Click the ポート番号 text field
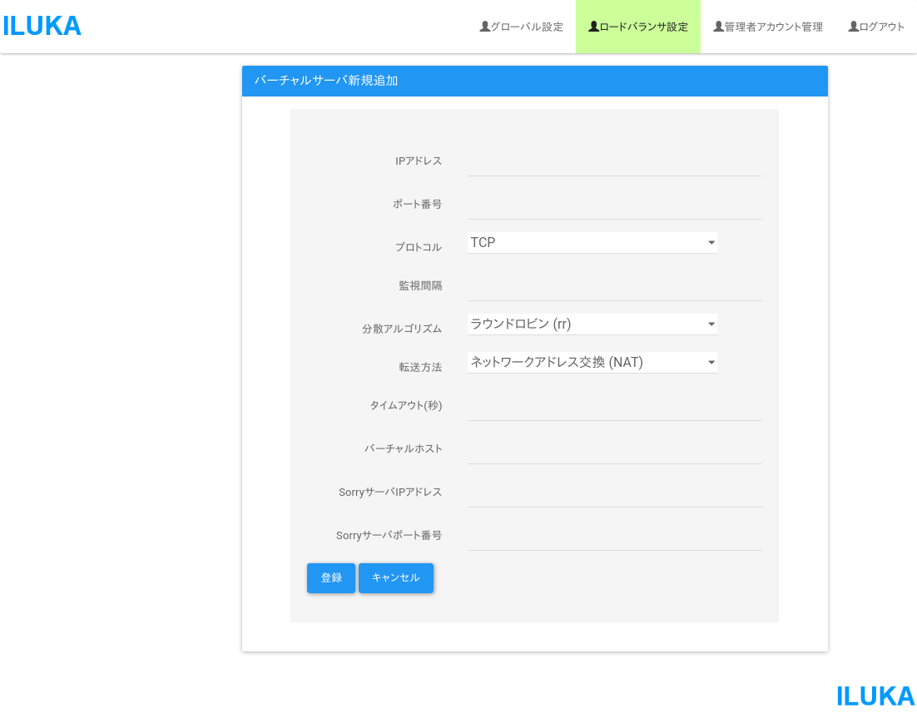The height and width of the screenshot is (713, 917). [x=614, y=205]
